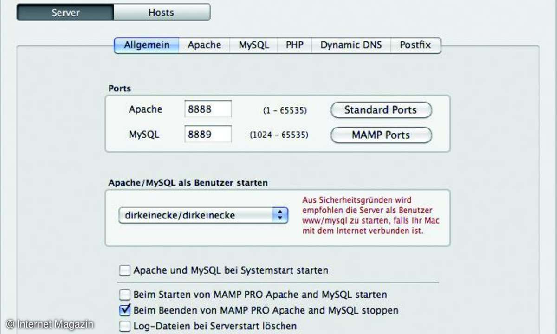Click the Apache port range text (1 - 65535)
Viewport: 557px width, 334px height.
click(x=285, y=110)
